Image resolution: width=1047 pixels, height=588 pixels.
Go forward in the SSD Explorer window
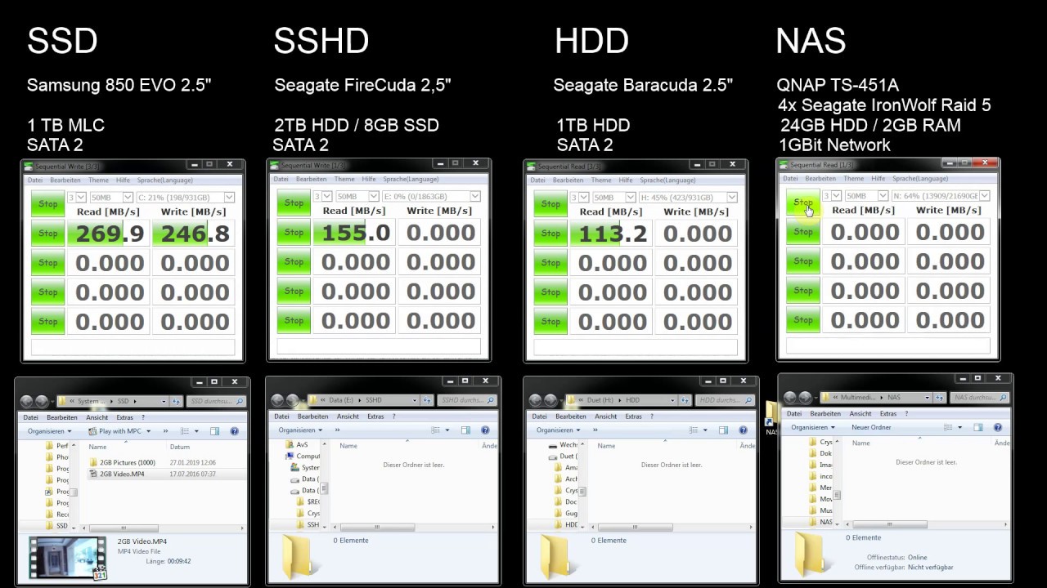[40, 401]
